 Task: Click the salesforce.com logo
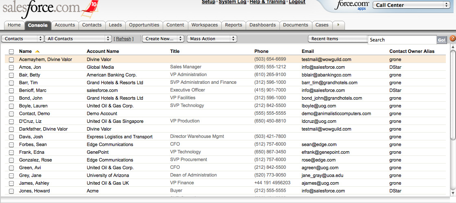pyautogui.click(x=50, y=9)
